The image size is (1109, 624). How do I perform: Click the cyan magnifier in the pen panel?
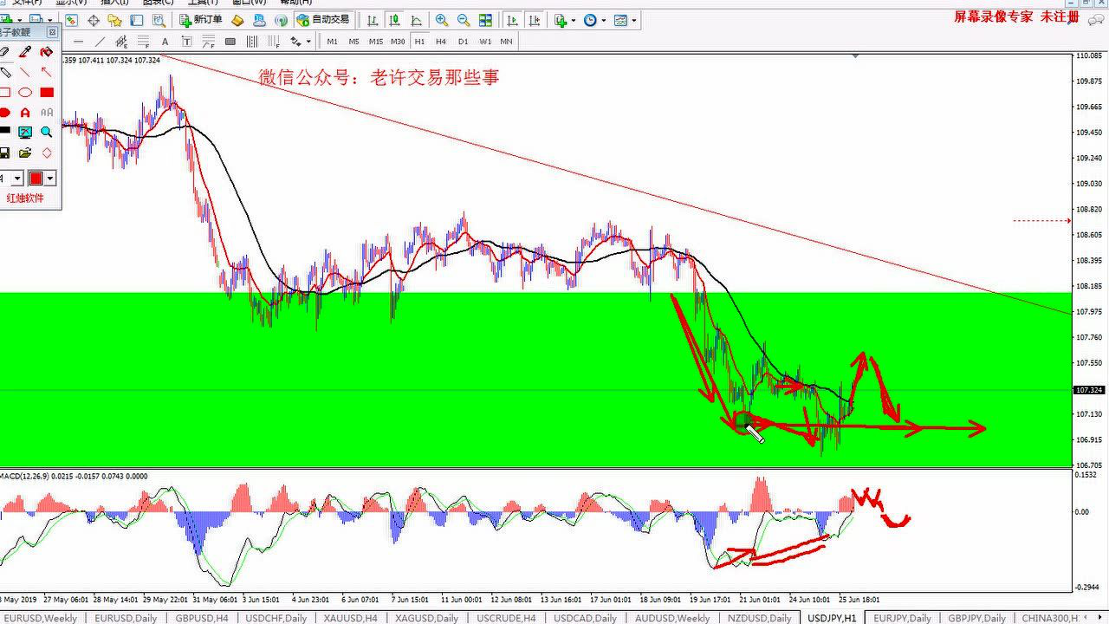pos(47,133)
